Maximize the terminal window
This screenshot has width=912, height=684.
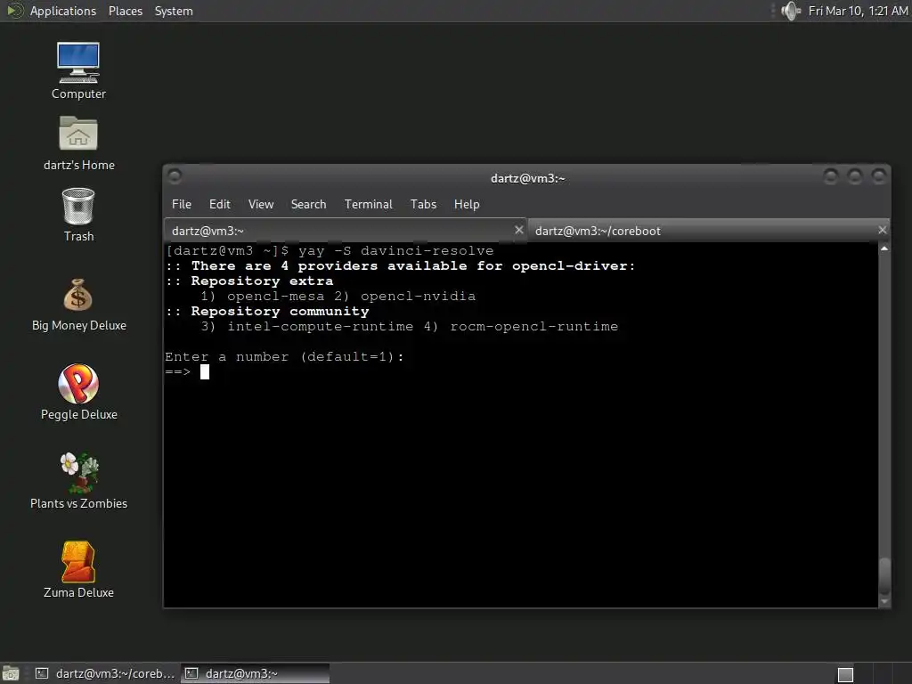pos(854,175)
